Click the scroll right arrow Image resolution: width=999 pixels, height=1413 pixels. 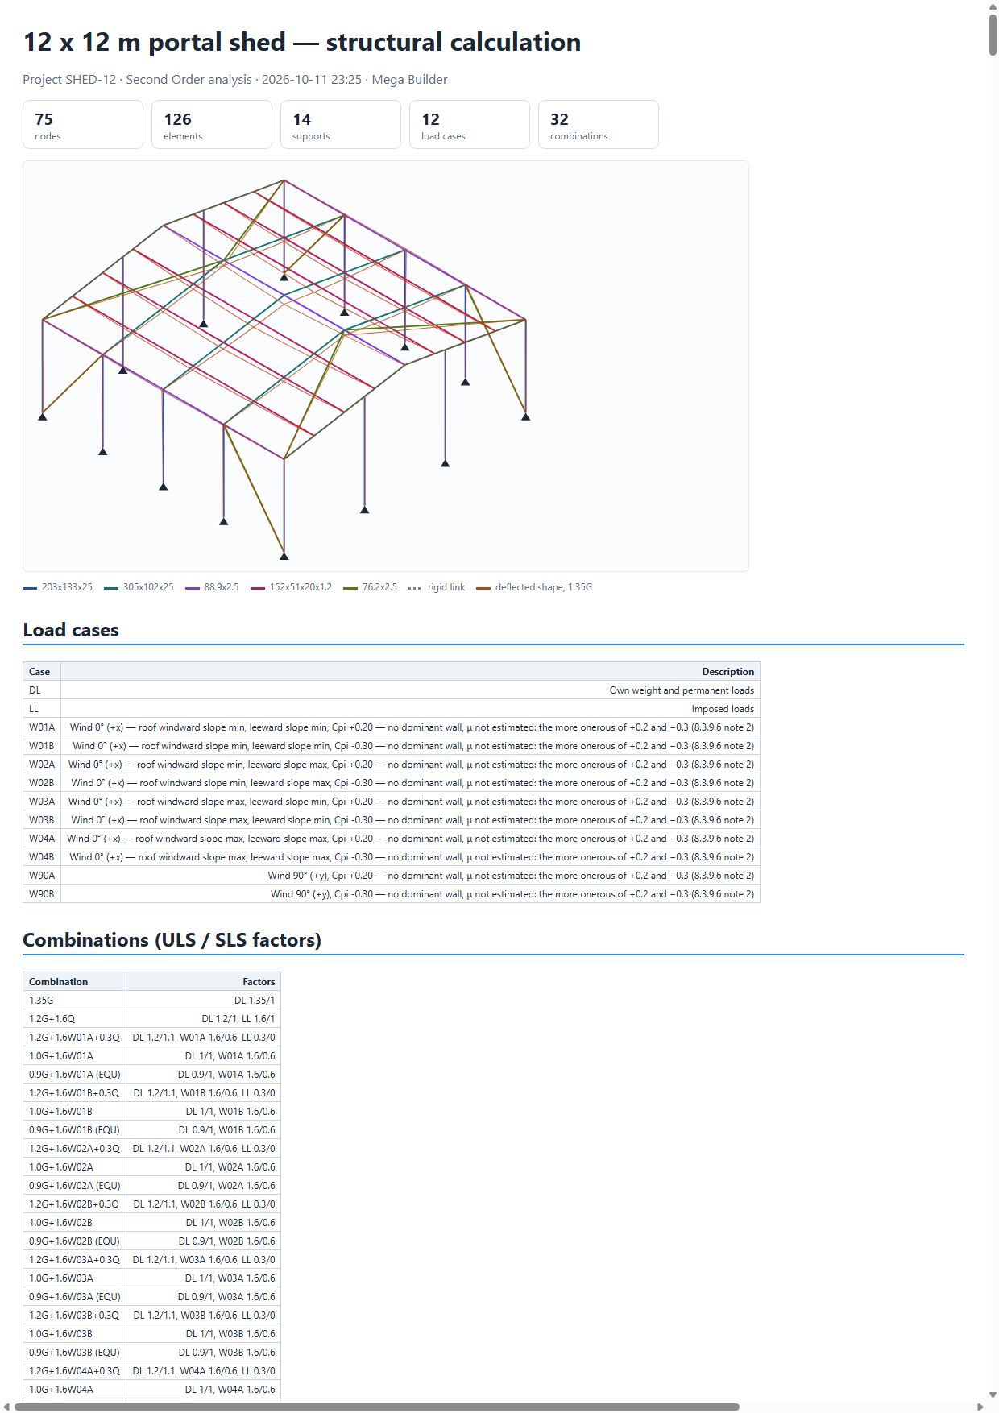click(x=980, y=1407)
